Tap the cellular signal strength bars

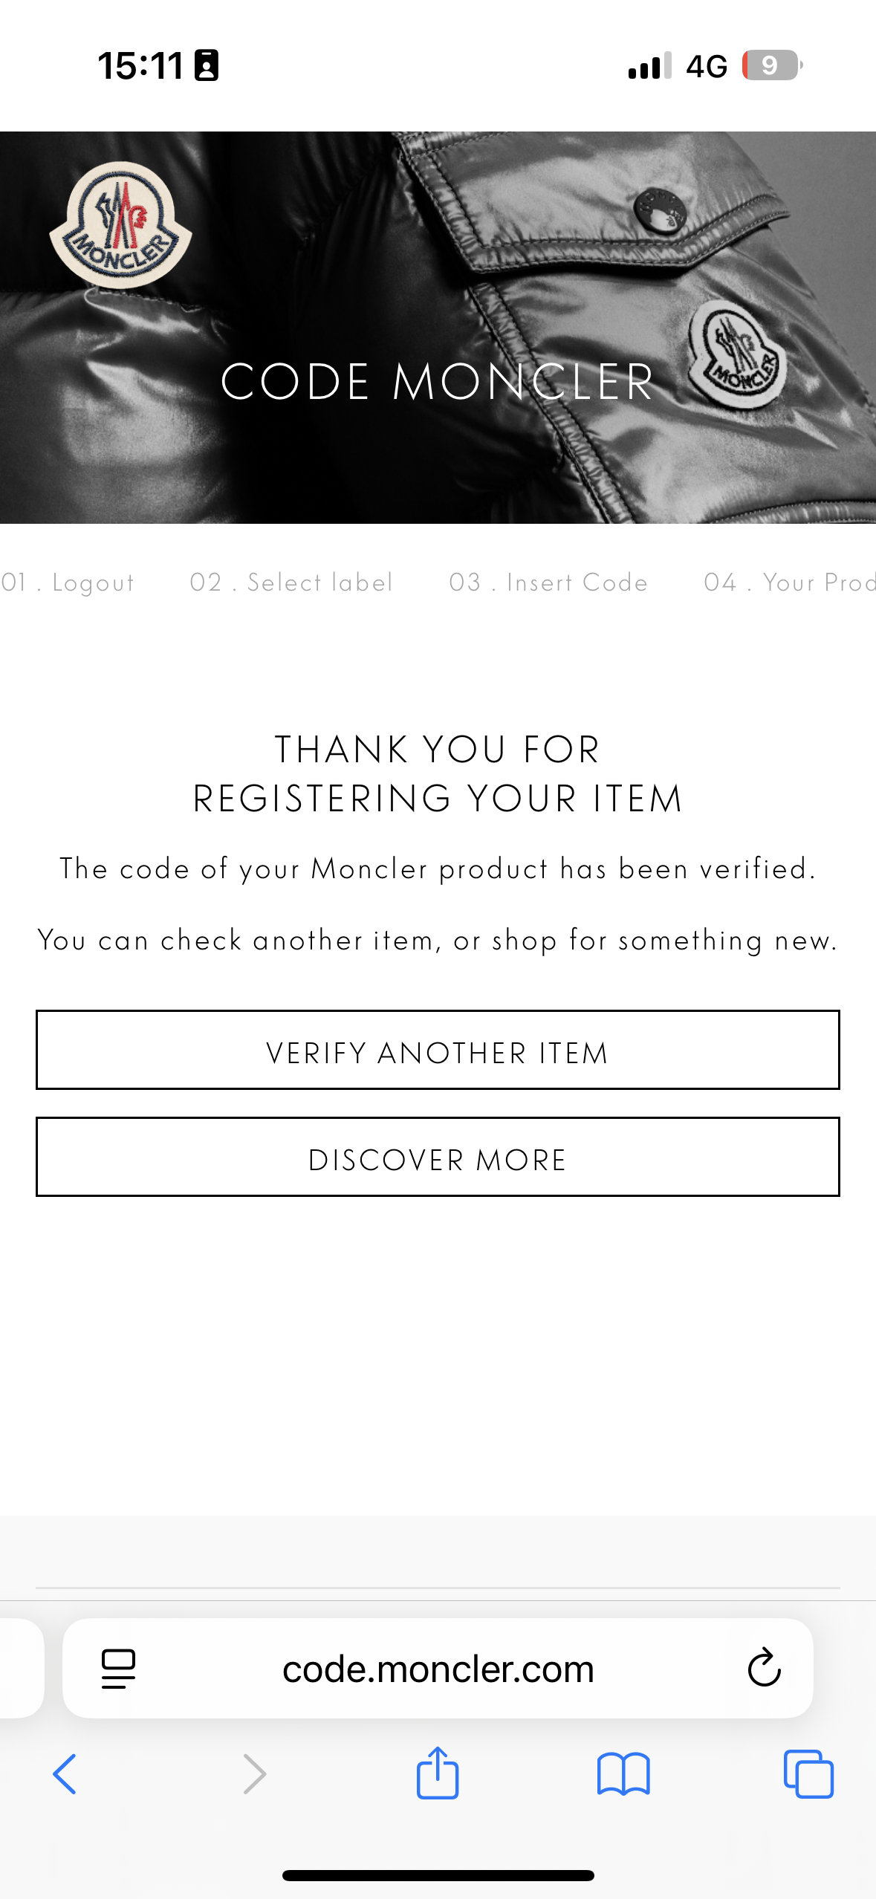point(649,65)
